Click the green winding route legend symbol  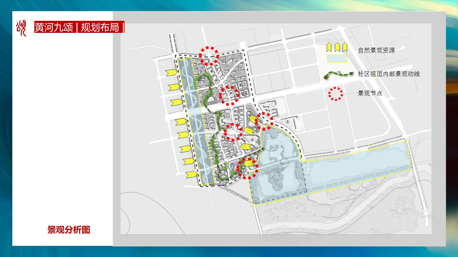pyautogui.click(x=339, y=75)
